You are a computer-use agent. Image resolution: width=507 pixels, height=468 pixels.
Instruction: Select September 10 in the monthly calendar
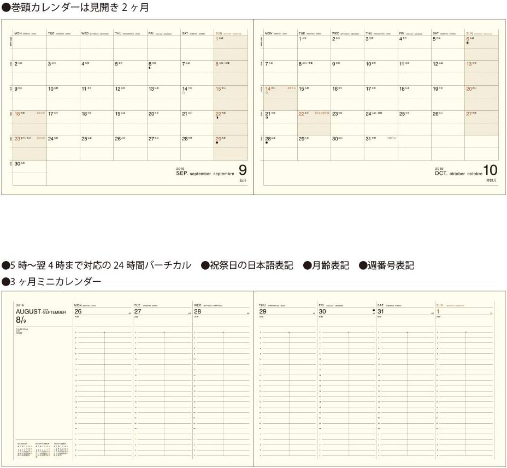(x=63, y=98)
